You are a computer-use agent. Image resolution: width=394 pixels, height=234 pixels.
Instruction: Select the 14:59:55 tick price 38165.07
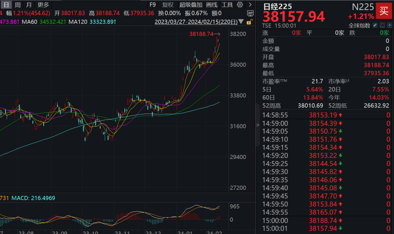pyautogui.click(x=323, y=212)
